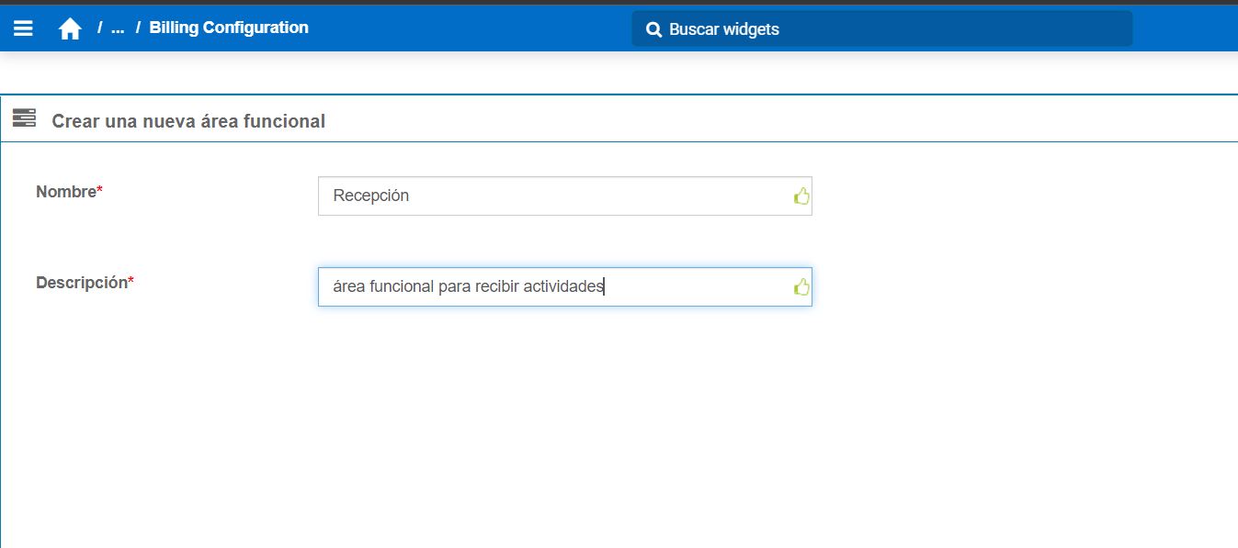Click the Home icon in the navigation bar
Viewport: 1238px width, 548px height.
pos(70,28)
